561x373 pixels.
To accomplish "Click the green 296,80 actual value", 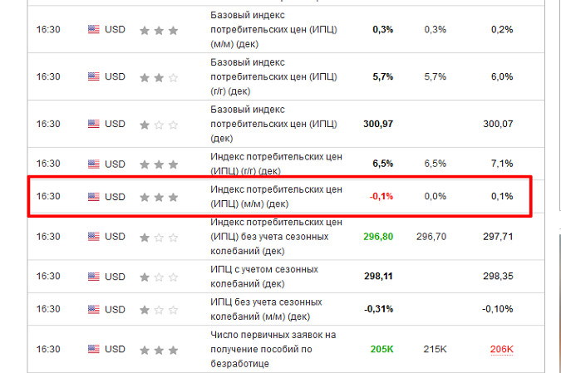I will [x=378, y=237].
